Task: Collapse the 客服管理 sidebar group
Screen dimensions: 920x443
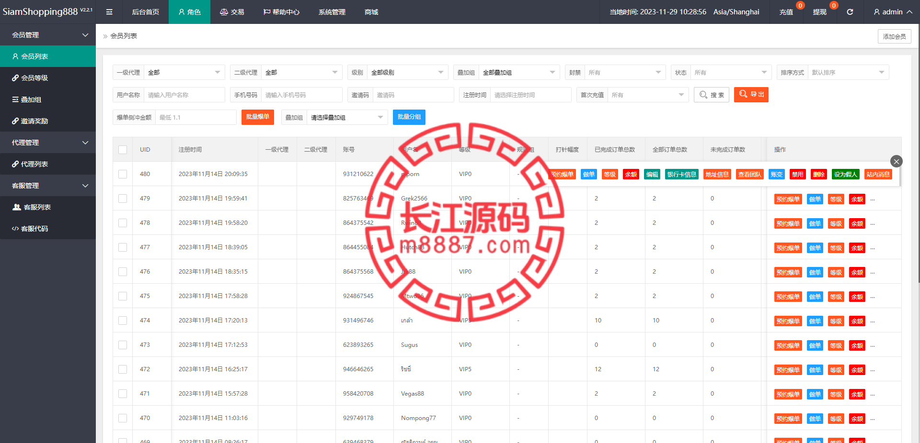Action: click(x=48, y=186)
